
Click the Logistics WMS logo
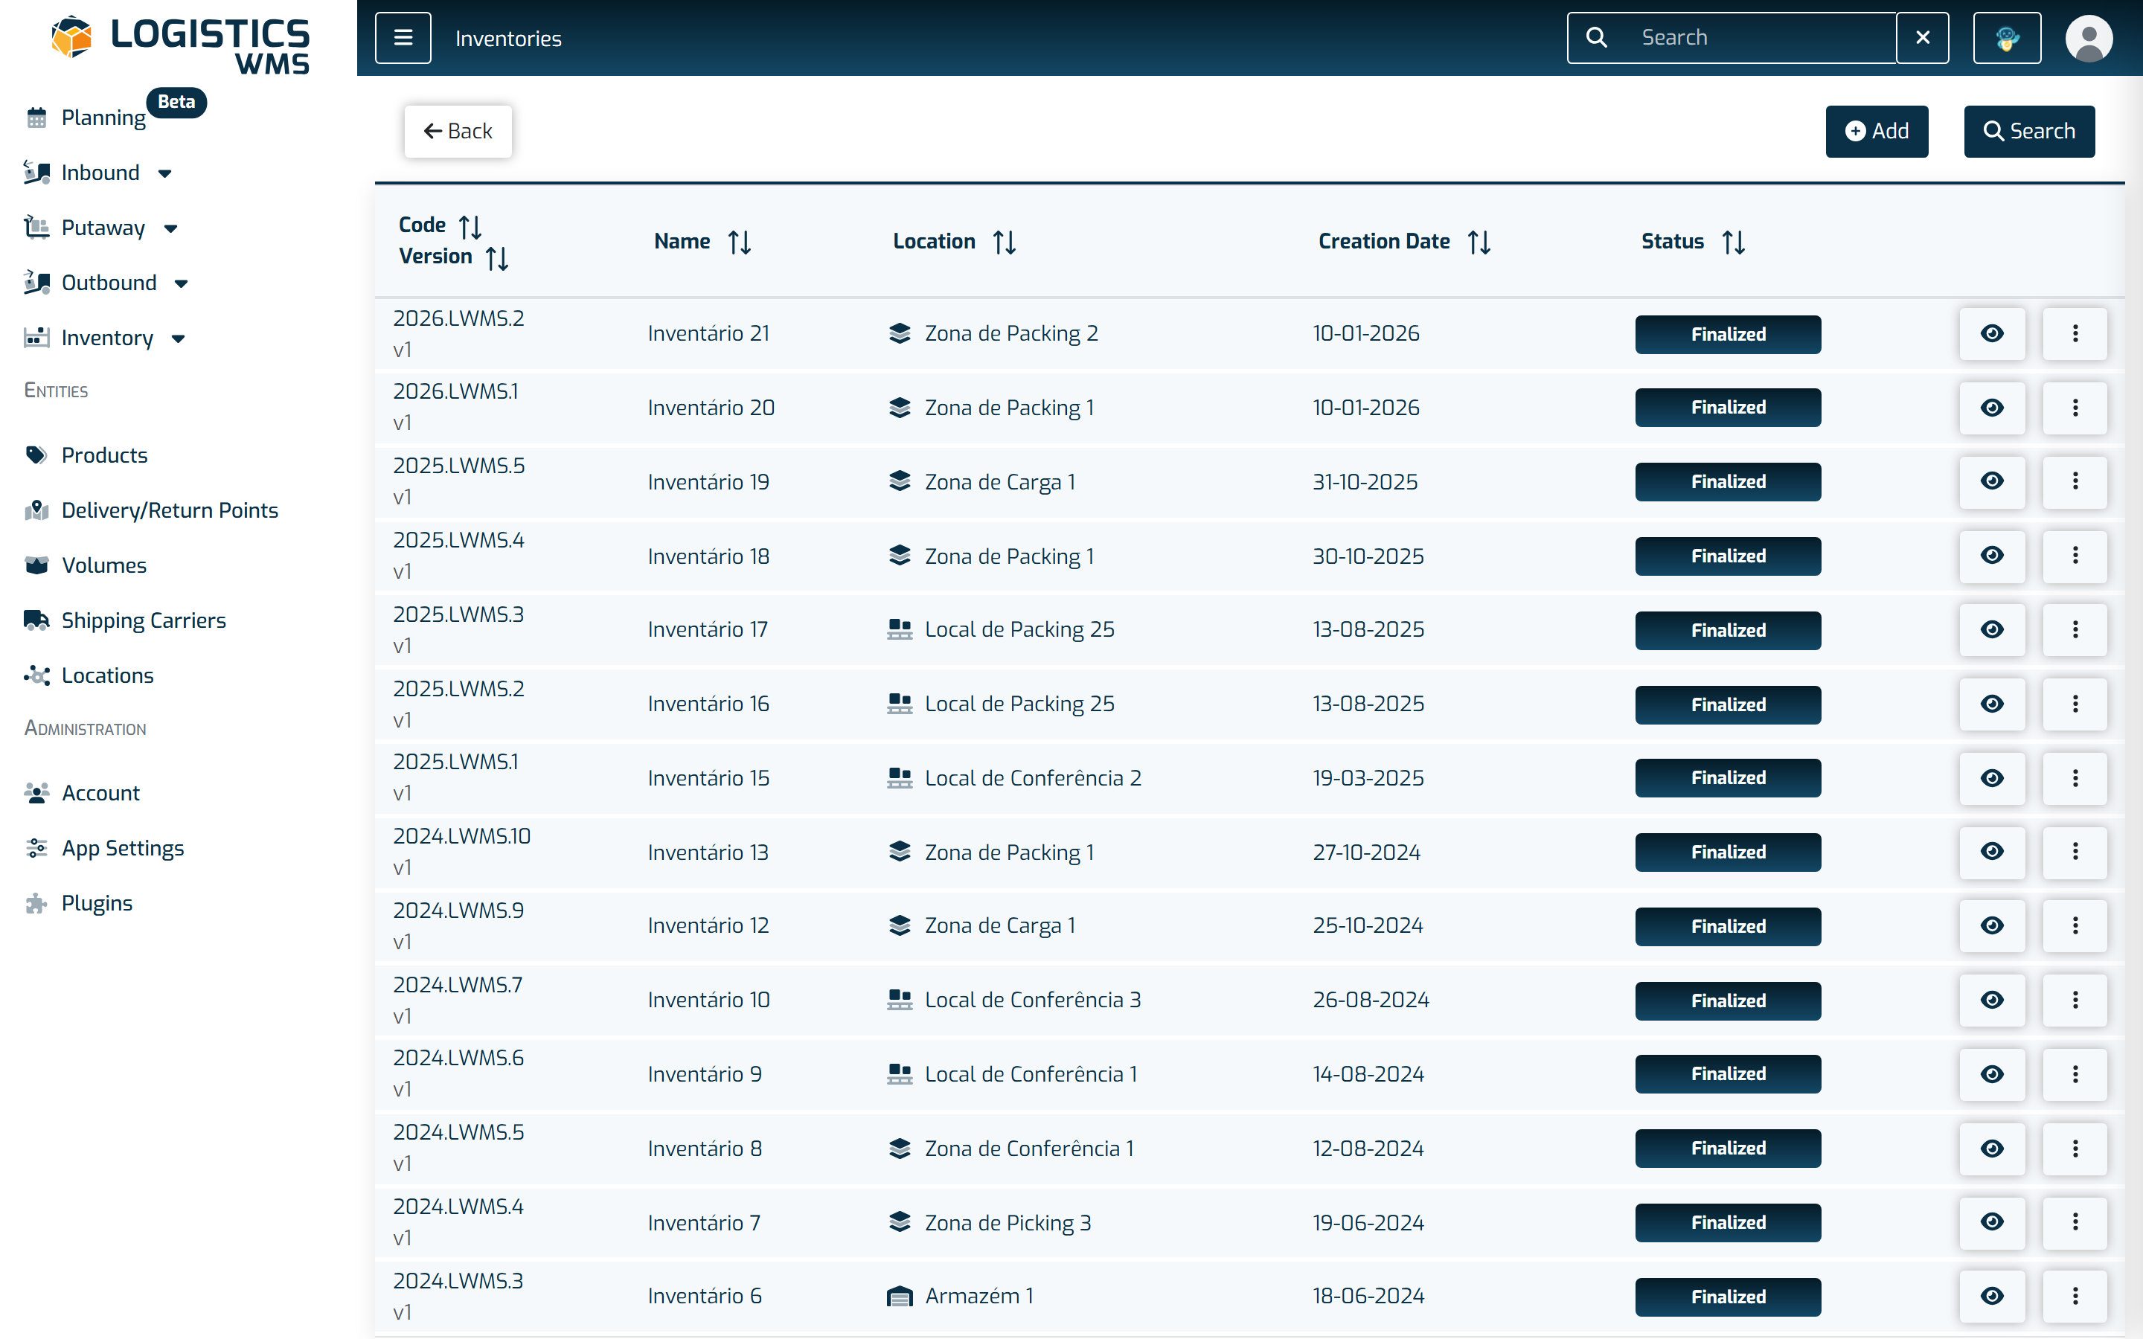180,45
